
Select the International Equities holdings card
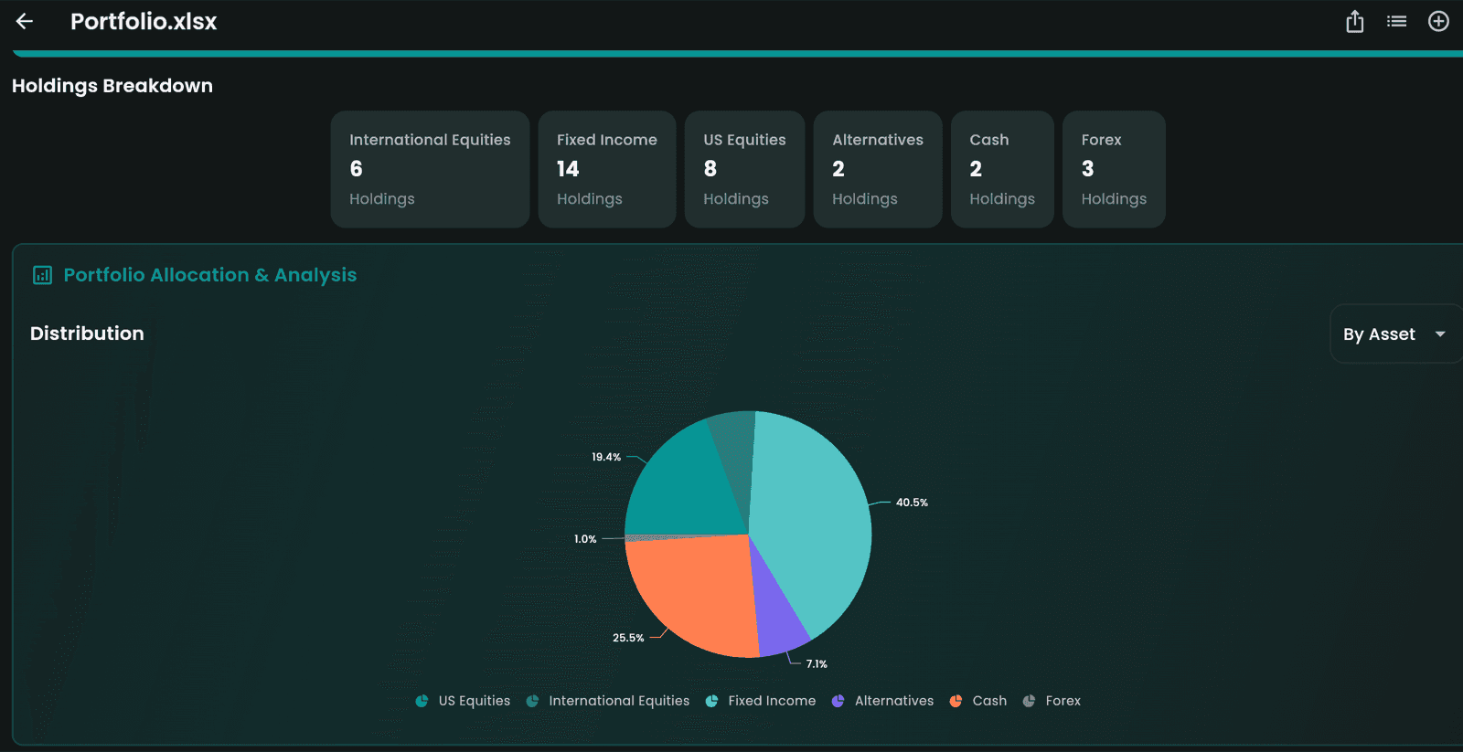pyautogui.click(x=430, y=169)
